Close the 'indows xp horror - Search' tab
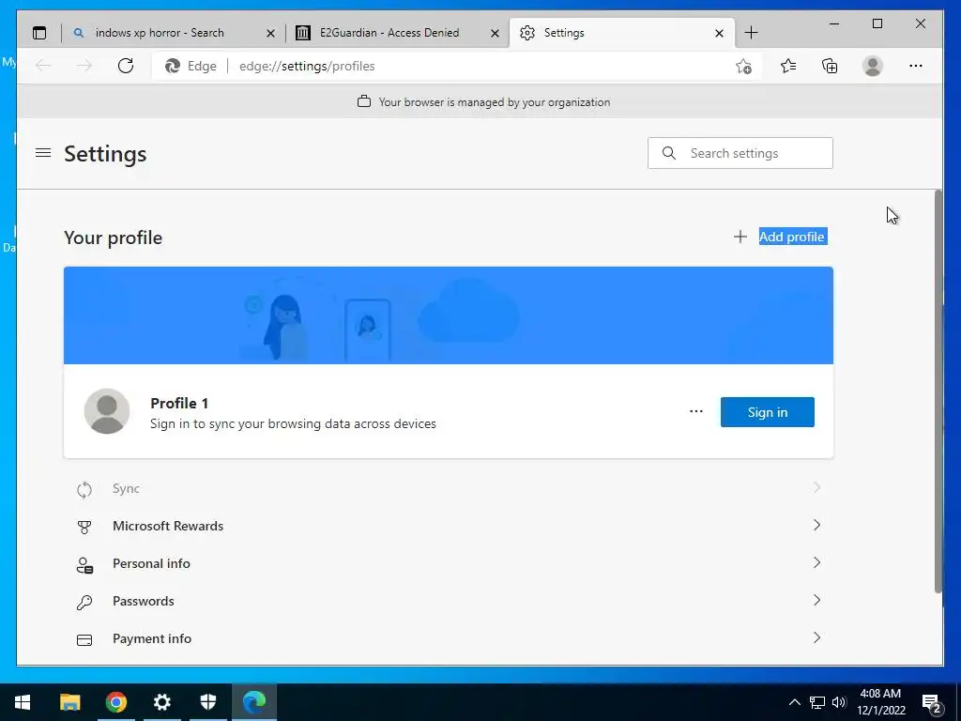961x721 pixels. [270, 33]
